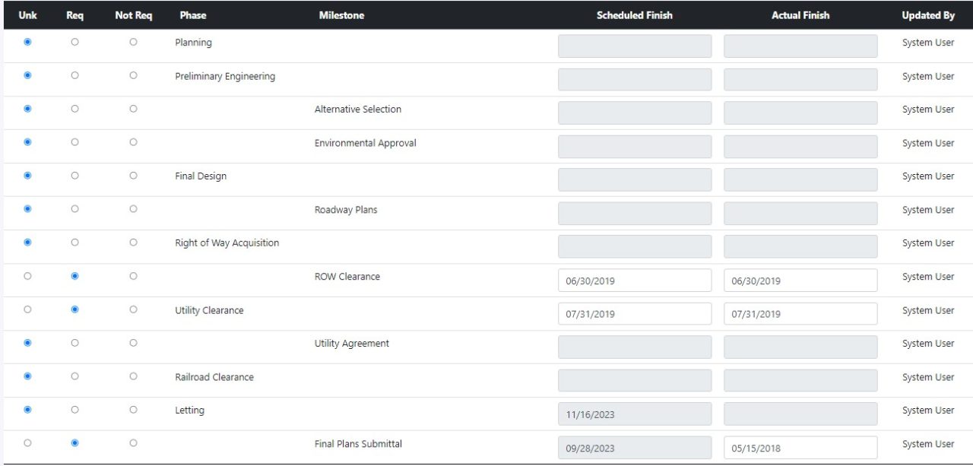
Task: Select Unk for Final Plans Submittal
Action: (27, 443)
